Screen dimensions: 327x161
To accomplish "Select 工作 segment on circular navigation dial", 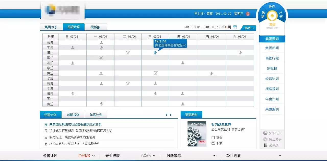I will click(x=281, y=14).
